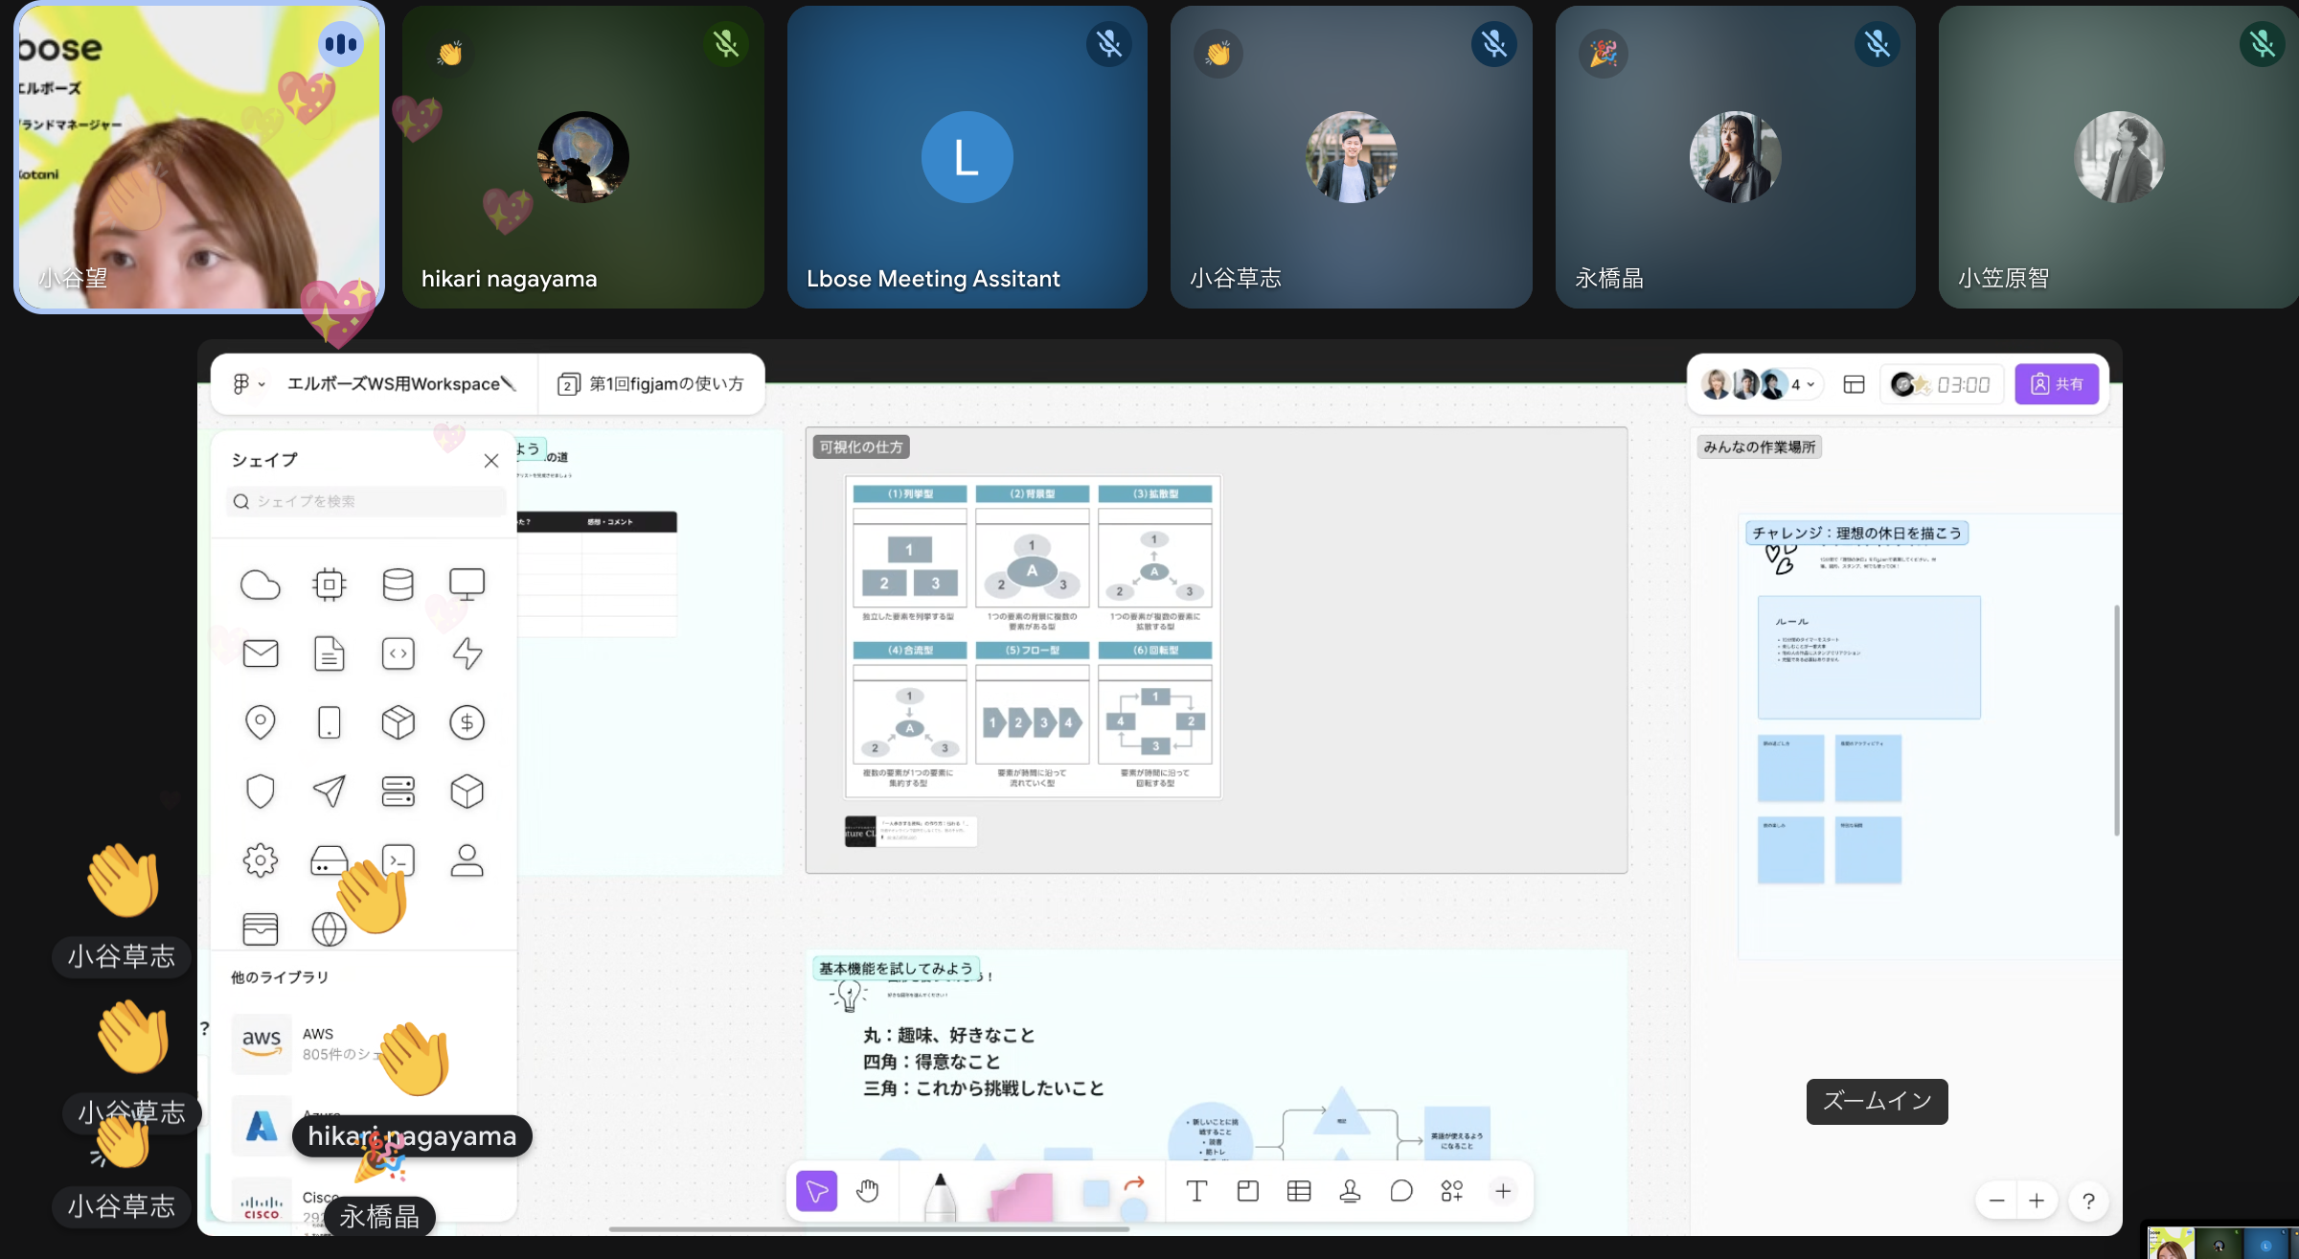Screen dimensions: 2299x1259
Task: Select the text tool
Action: pyautogui.click(x=1196, y=1191)
